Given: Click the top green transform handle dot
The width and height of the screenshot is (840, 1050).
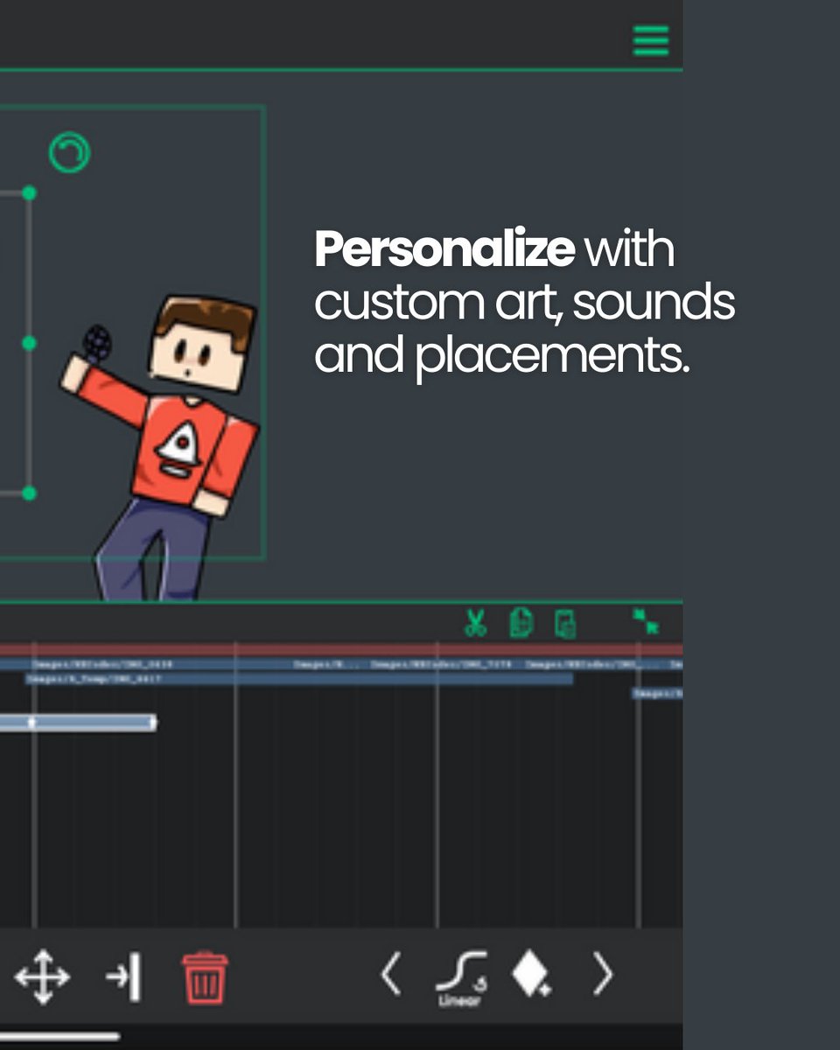Looking at the screenshot, I should [x=29, y=192].
